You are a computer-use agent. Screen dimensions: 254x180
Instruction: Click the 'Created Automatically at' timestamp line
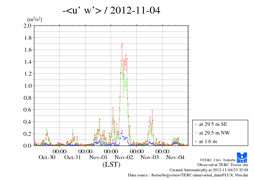(x=209, y=170)
